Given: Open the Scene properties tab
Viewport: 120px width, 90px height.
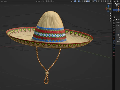Looking at the screenshot, I should click(114, 30).
